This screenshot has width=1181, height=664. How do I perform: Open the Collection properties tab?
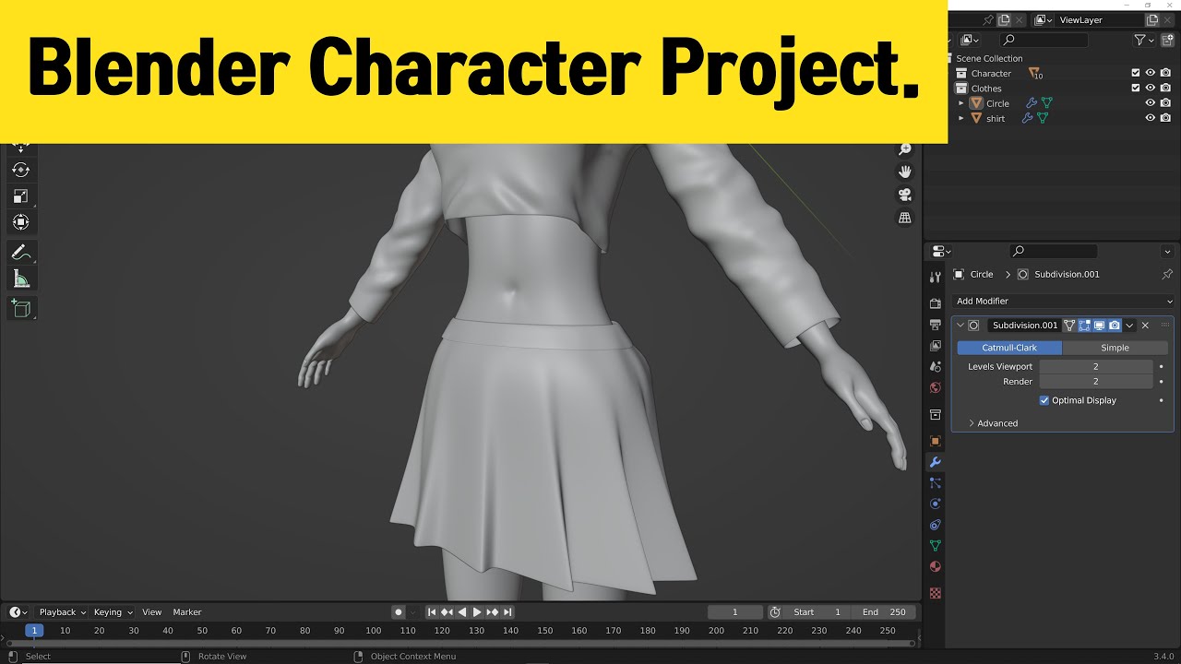(936, 415)
